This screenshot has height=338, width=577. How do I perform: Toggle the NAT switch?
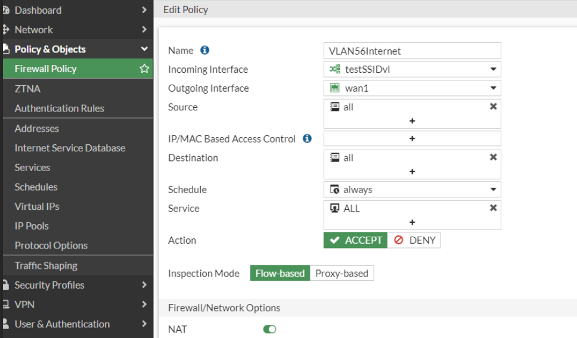click(x=269, y=329)
